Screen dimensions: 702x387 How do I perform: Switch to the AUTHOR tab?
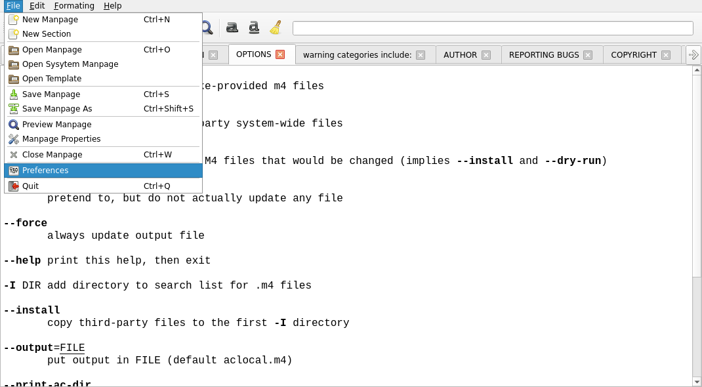coord(460,55)
